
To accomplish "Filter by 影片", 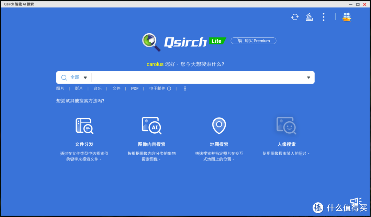I will tap(79, 88).
